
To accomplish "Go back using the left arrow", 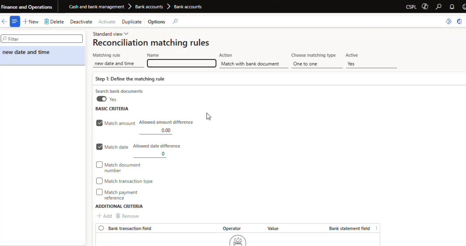I will point(5,22).
